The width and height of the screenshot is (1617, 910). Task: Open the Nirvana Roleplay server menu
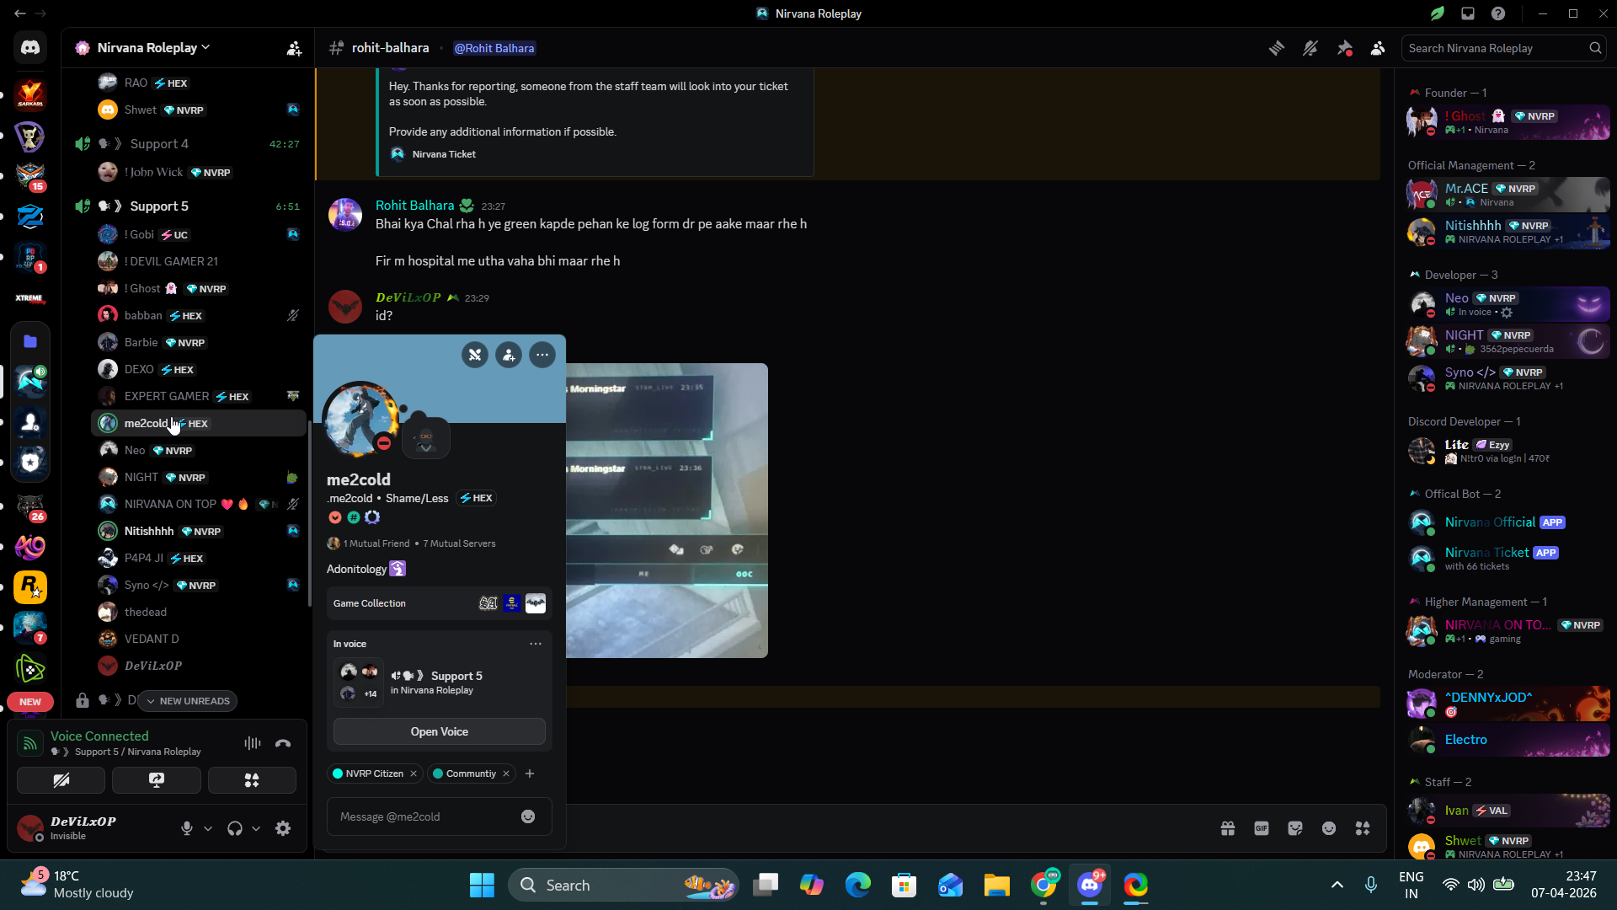click(153, 48)
